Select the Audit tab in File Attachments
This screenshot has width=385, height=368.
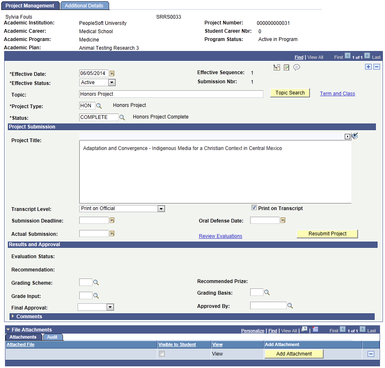pyautogui.click(x=53, y=337)
